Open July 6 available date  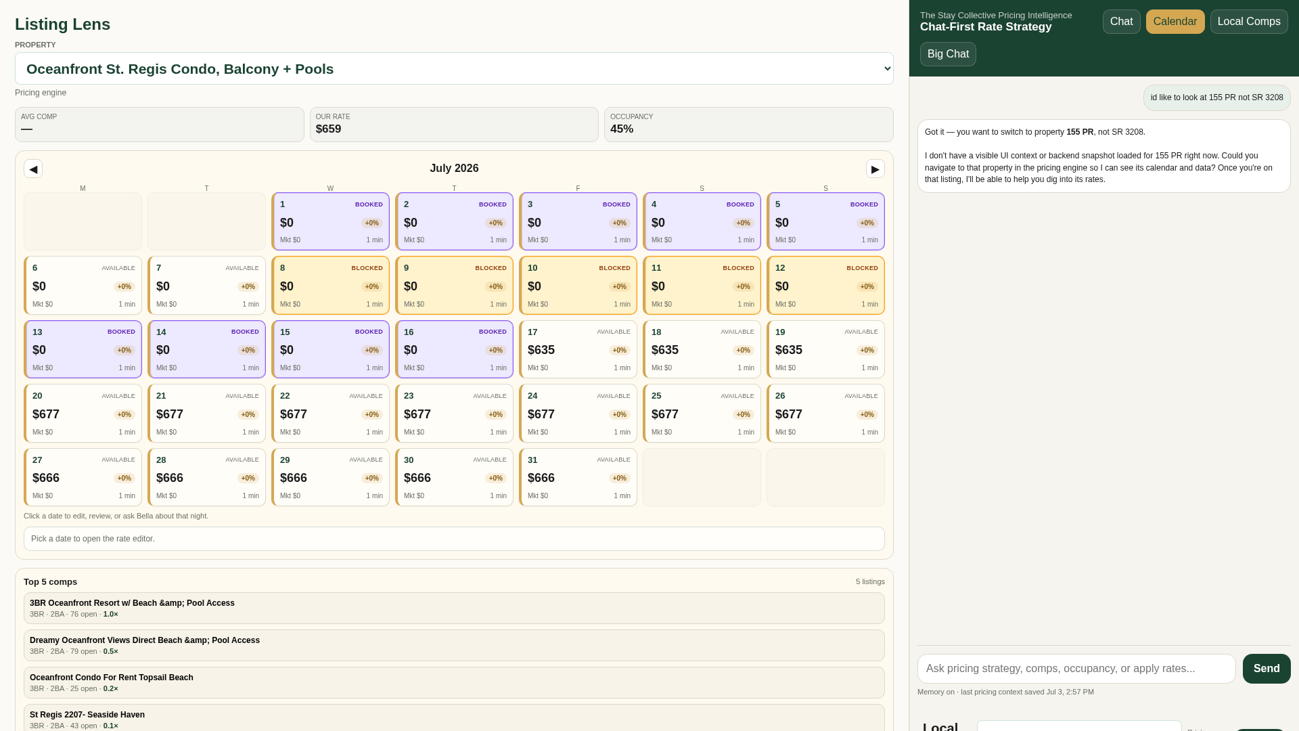coord(83,285)
